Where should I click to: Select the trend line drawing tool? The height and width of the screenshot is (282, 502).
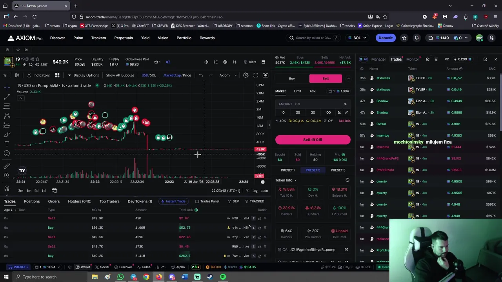[x=7, y=97]
